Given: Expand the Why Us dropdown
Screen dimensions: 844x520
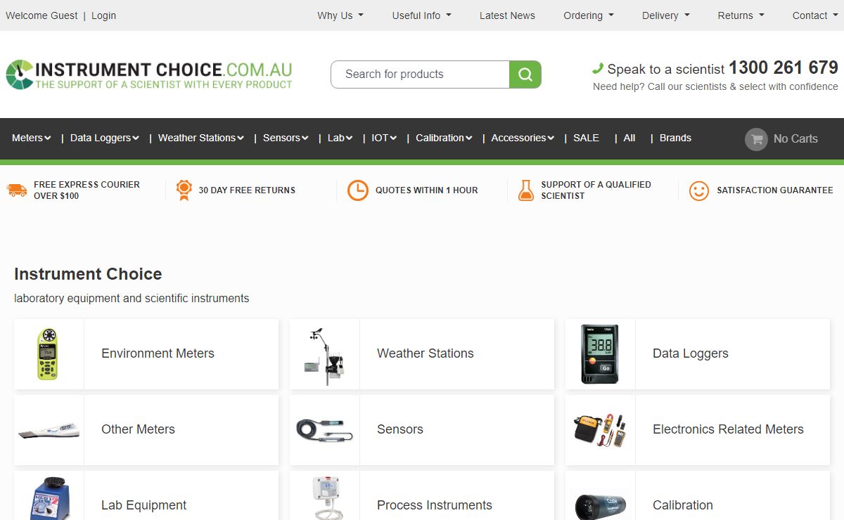Looking at the screenshot, I should [x=340, y=15].
